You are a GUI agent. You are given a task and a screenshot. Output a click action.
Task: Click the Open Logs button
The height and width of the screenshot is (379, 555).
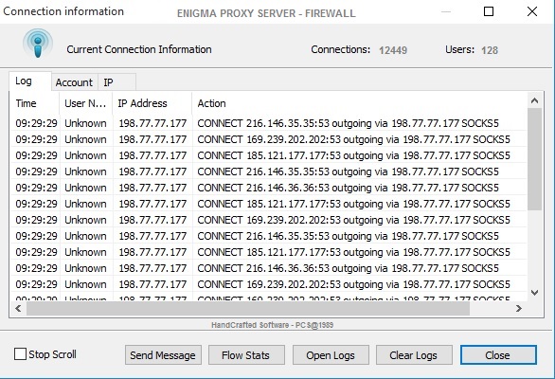pos(331,355)
